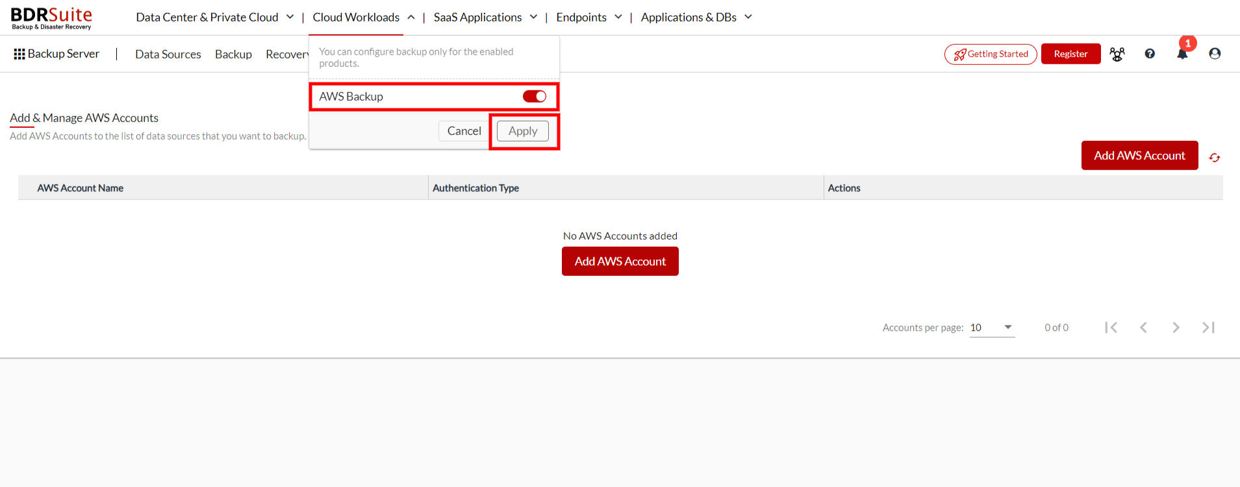Go to the first page of accounts
The image size is (1240, 487).
point(1111,327)
